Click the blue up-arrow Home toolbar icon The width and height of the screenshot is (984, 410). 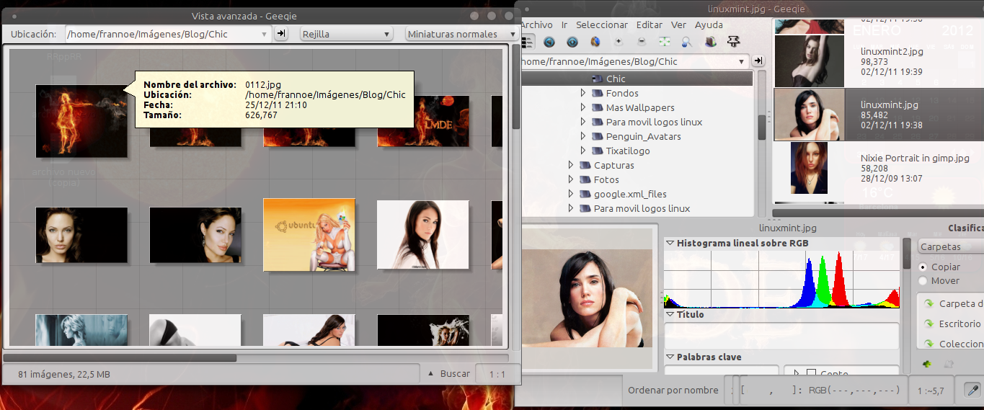pyautogui.click(x=572, y=42)
